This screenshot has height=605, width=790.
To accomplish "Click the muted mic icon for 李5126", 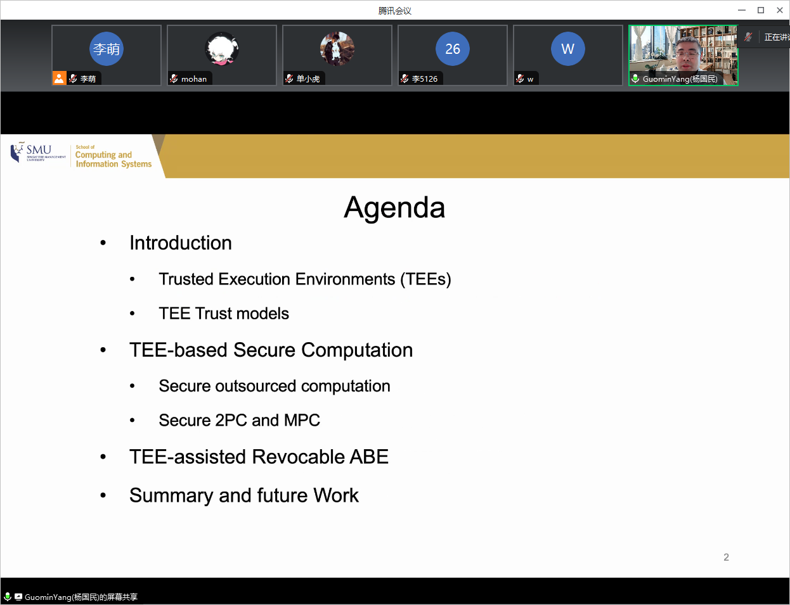I will 405,79.
